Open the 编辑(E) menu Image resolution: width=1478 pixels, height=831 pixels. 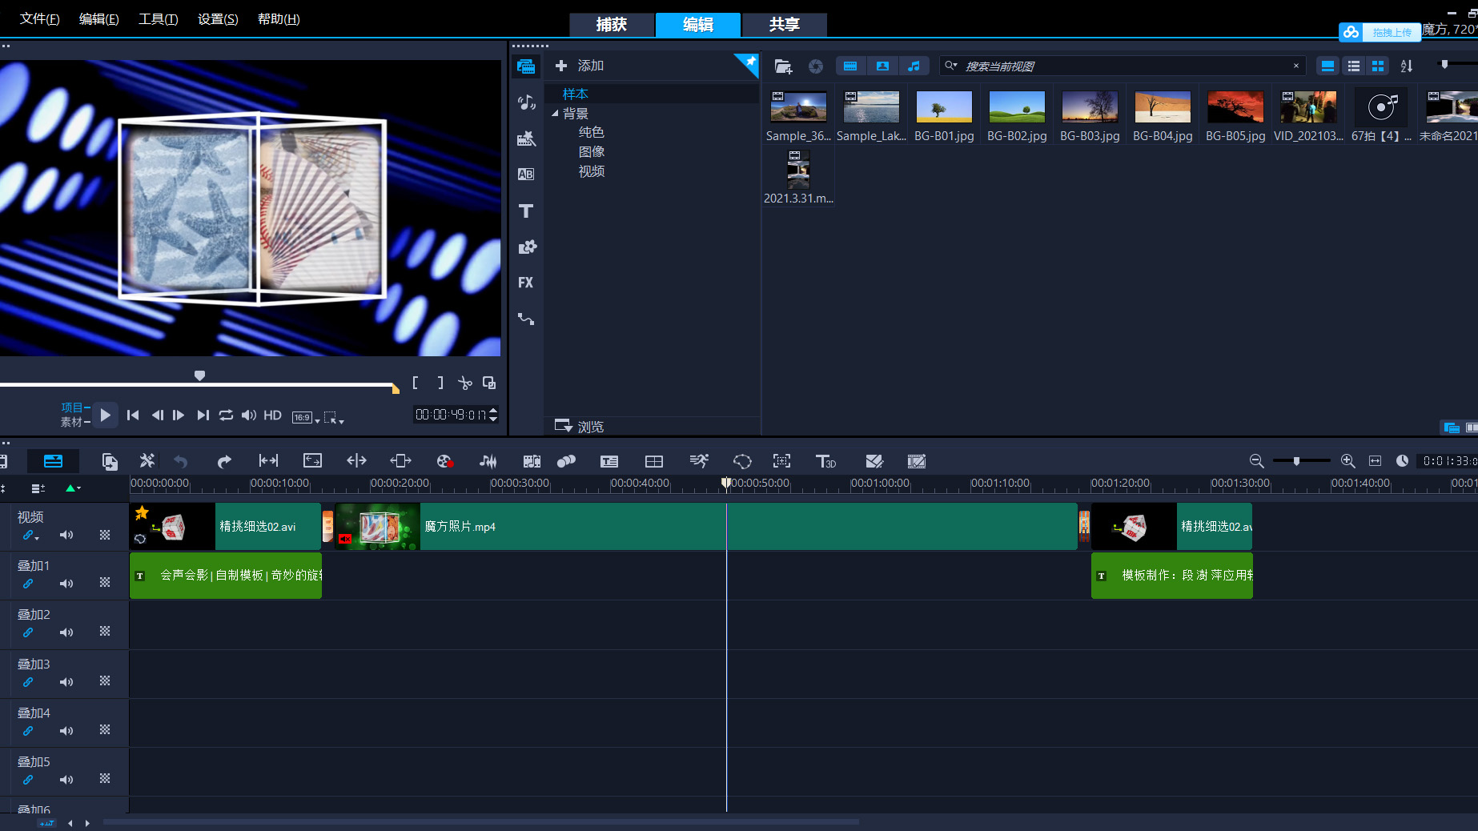click(x=99, y=18)
